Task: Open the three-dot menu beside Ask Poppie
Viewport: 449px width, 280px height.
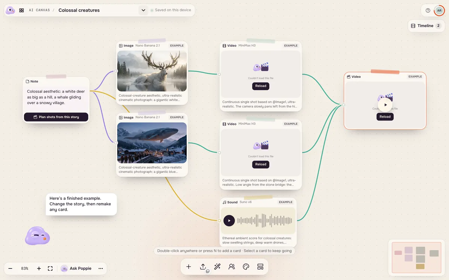Action: (101, 268)
